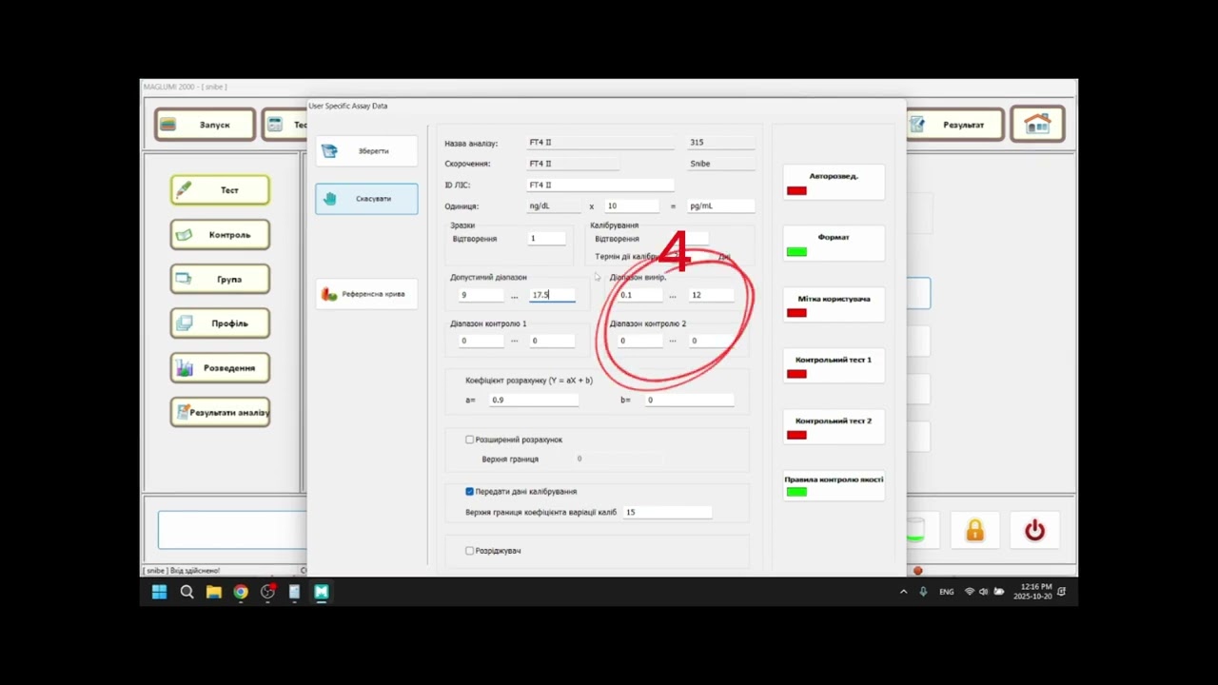Image resolution: width=1218 pixels, height=685 pixels.
Task: Toggle Правила контролю якості
Action: [x=834, y=485]
